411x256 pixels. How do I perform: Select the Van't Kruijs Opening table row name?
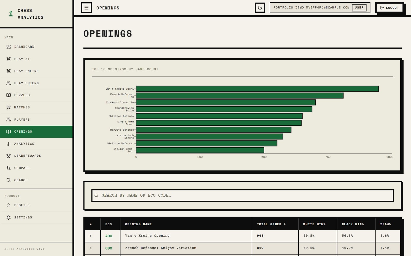point(147,236)
